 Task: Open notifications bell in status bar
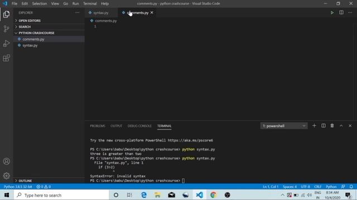pyautogui.click(x=351, y=187)
